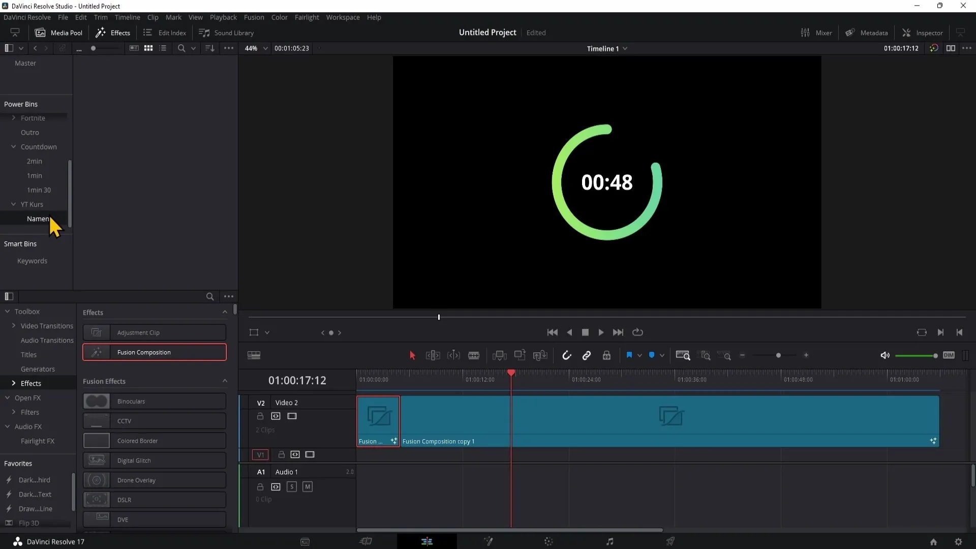Click the Snapping magnet icon in timeline
Screen dimensions: 976x549
click(x=566, y=355)
